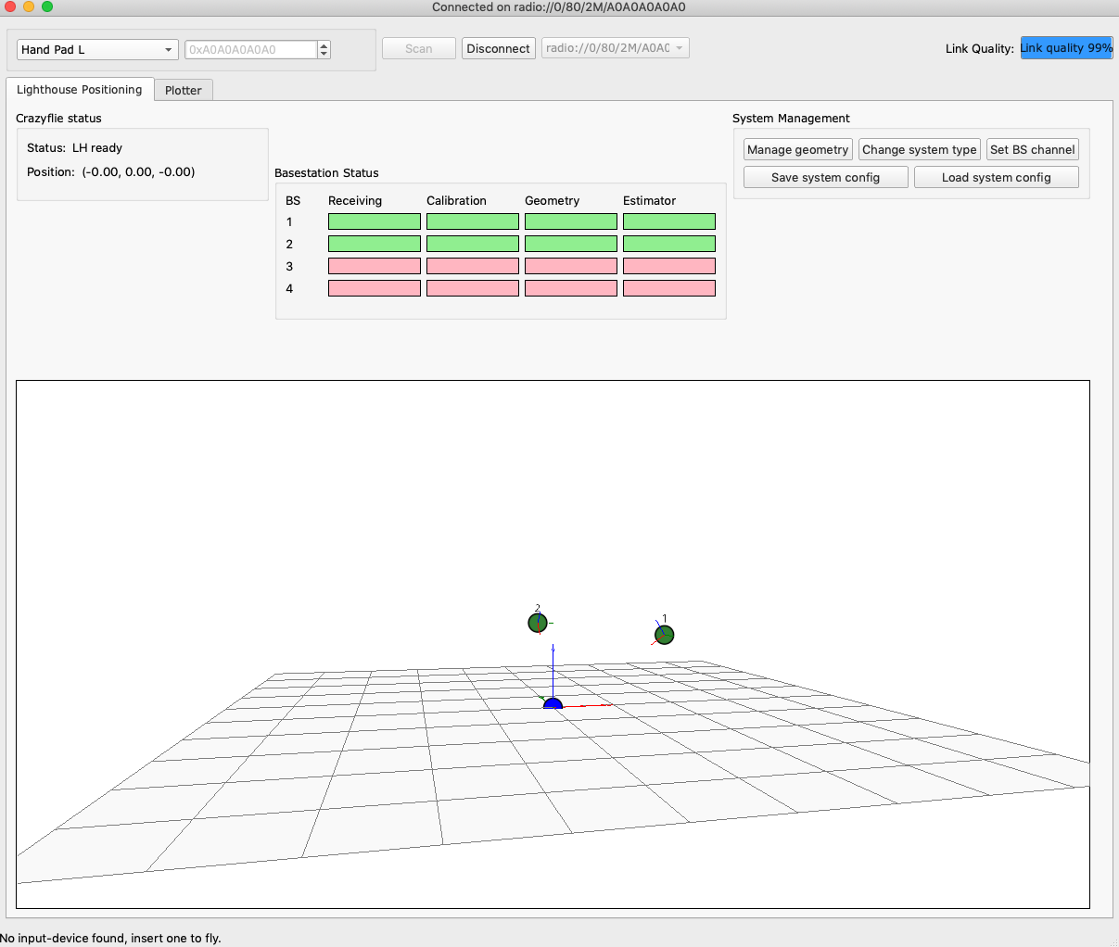
Task: Save the system config
Action: point(825,178)
